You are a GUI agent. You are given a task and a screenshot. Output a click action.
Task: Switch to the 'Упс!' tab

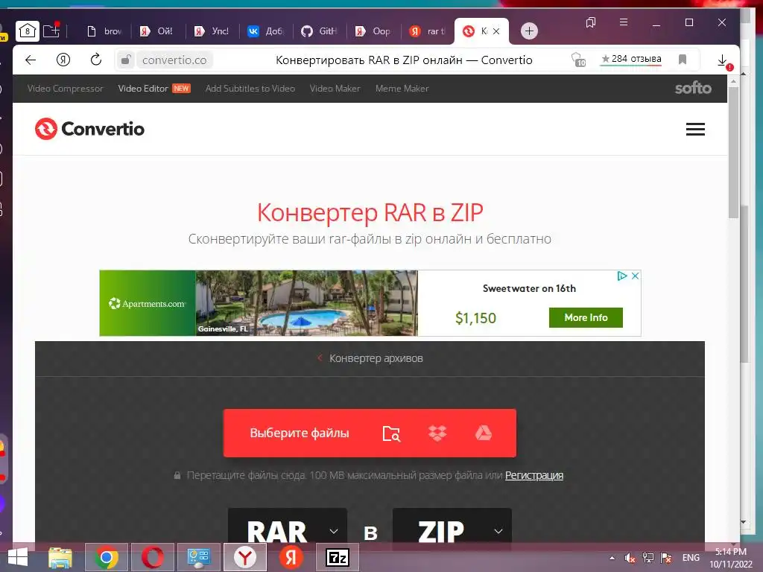[212, 31]
